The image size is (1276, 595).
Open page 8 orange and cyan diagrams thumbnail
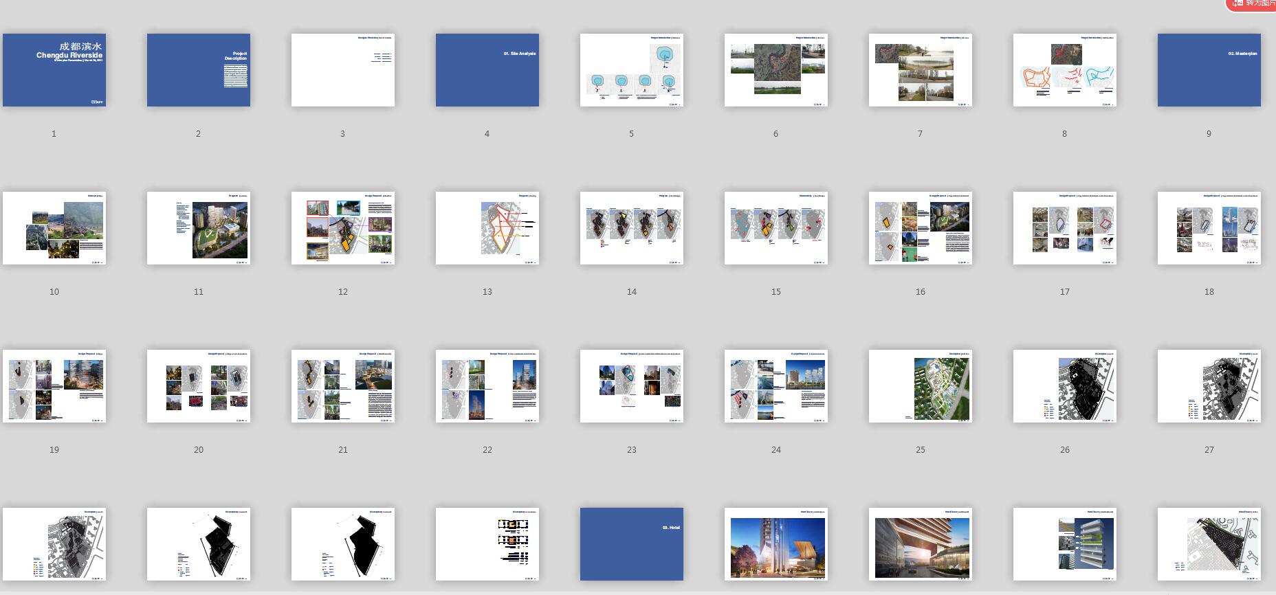(1065, 70)
